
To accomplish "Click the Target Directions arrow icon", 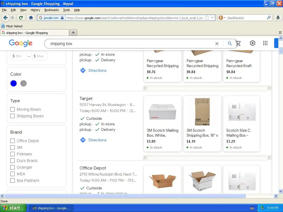I will click(x=83, y=140).
